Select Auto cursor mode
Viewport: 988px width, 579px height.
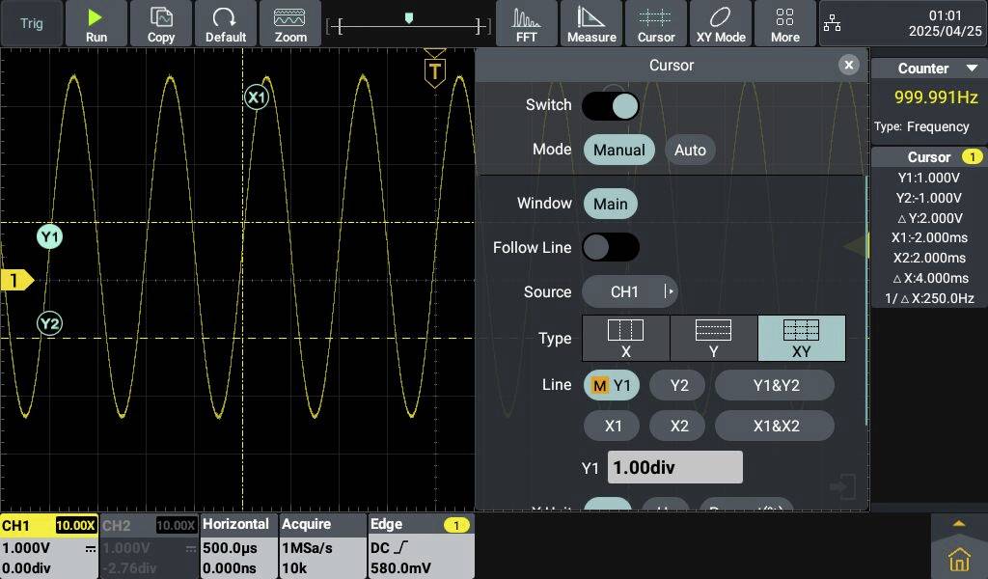(690, 150)
